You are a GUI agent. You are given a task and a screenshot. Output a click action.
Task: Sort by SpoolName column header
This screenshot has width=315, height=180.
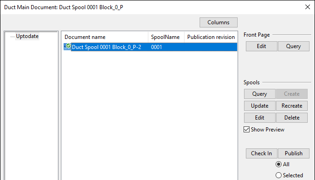point(166,37)
